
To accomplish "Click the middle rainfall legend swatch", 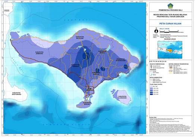I will pos(151,90).
